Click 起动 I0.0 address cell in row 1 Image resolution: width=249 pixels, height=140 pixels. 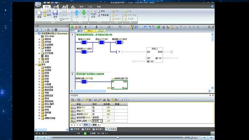[84, 107]
